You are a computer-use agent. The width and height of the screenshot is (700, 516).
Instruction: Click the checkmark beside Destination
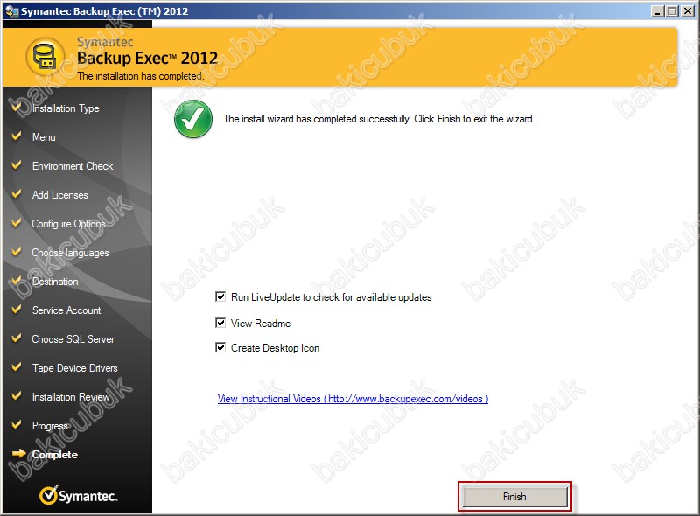click(x=17, y=281)
